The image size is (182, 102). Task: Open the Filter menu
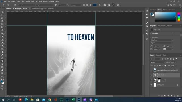[32, 1]
